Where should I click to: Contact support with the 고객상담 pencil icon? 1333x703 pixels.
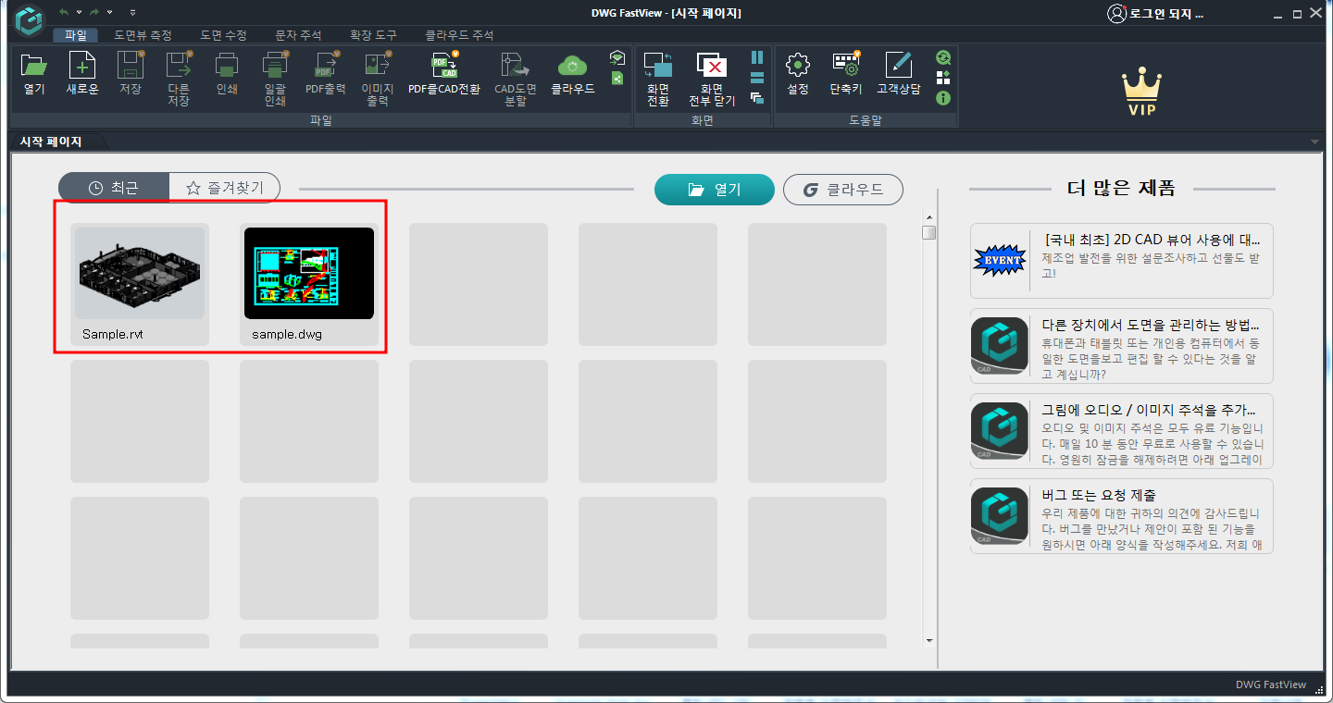(897, 74)
